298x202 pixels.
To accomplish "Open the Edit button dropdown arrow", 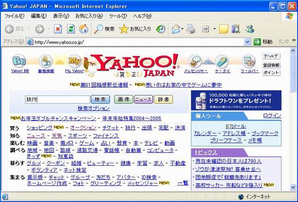I will tap(215, 29).
